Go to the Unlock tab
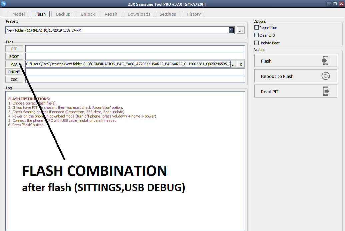The height and width of the screenshot is (231, 345). pos(87,14)
